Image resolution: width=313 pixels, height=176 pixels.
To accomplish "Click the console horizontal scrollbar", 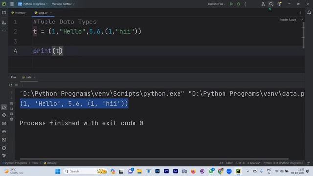I will (x=154, y=159).
